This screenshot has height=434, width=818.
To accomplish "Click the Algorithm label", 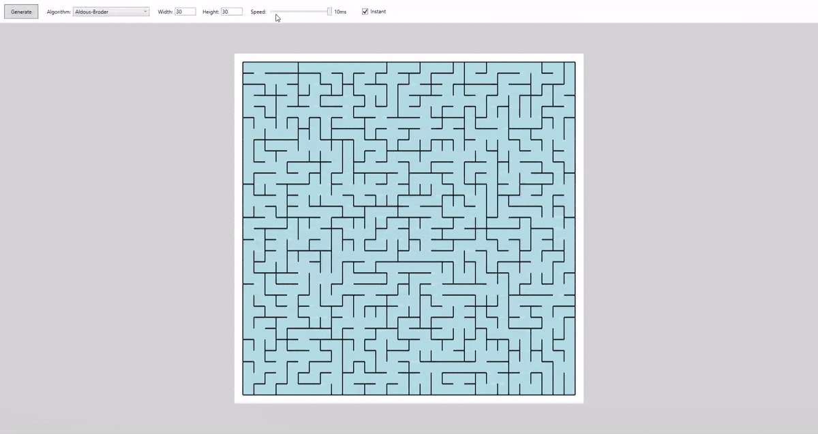I will 59,11.
